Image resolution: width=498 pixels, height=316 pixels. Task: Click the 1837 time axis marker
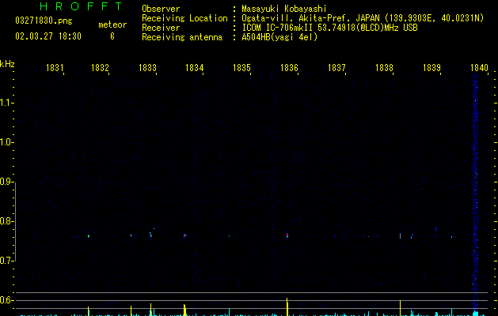336,68
